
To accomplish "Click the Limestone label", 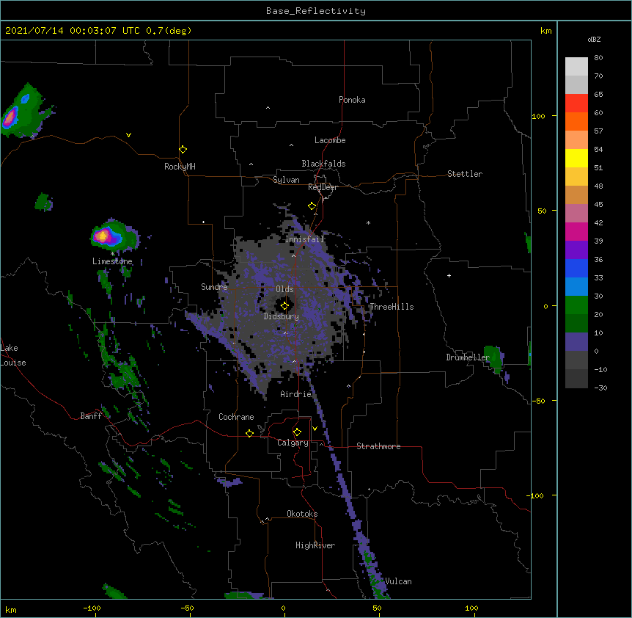I will [112, 261].
